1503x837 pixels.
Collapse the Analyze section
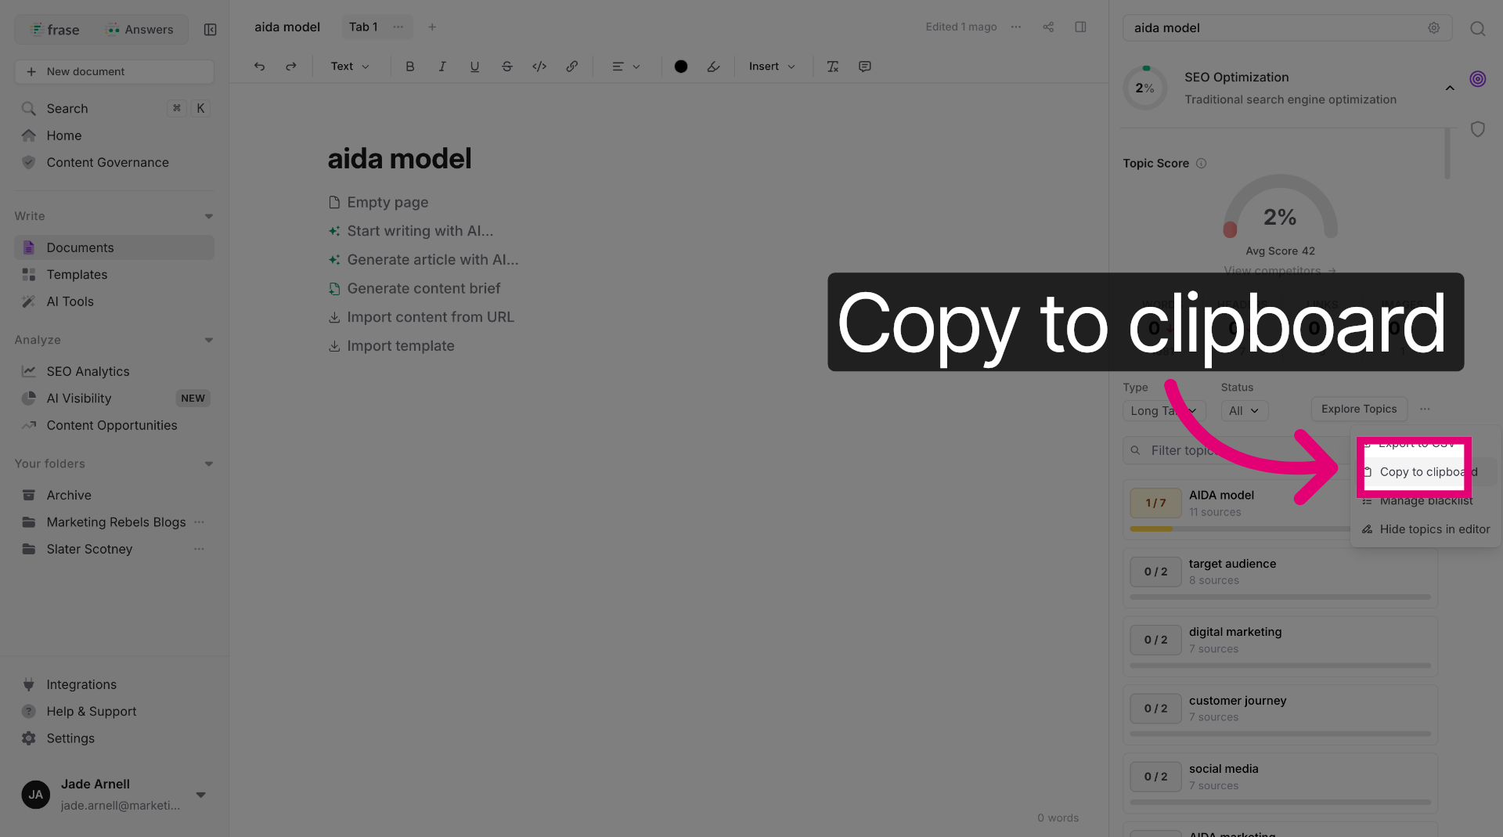point(209,340)
